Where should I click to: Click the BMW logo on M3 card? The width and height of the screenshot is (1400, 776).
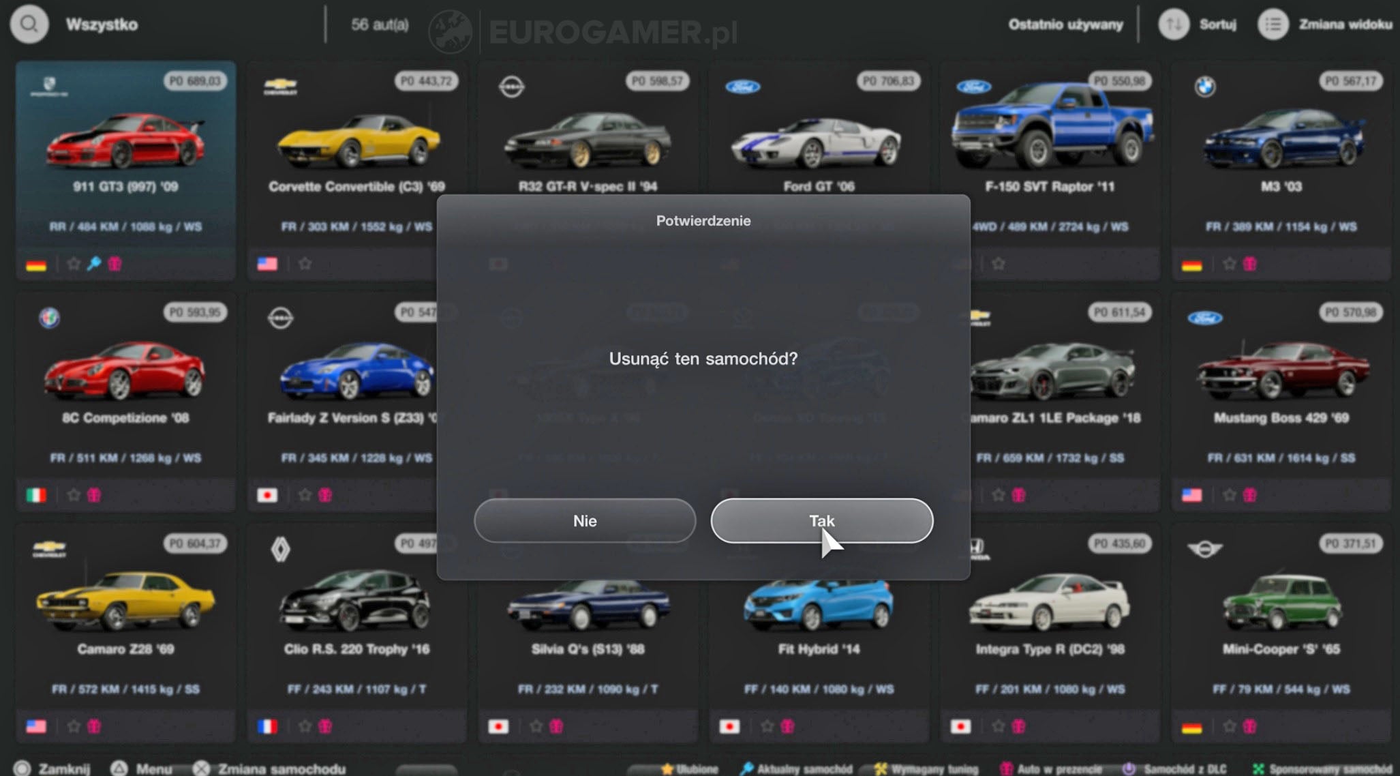(1204, 87)
